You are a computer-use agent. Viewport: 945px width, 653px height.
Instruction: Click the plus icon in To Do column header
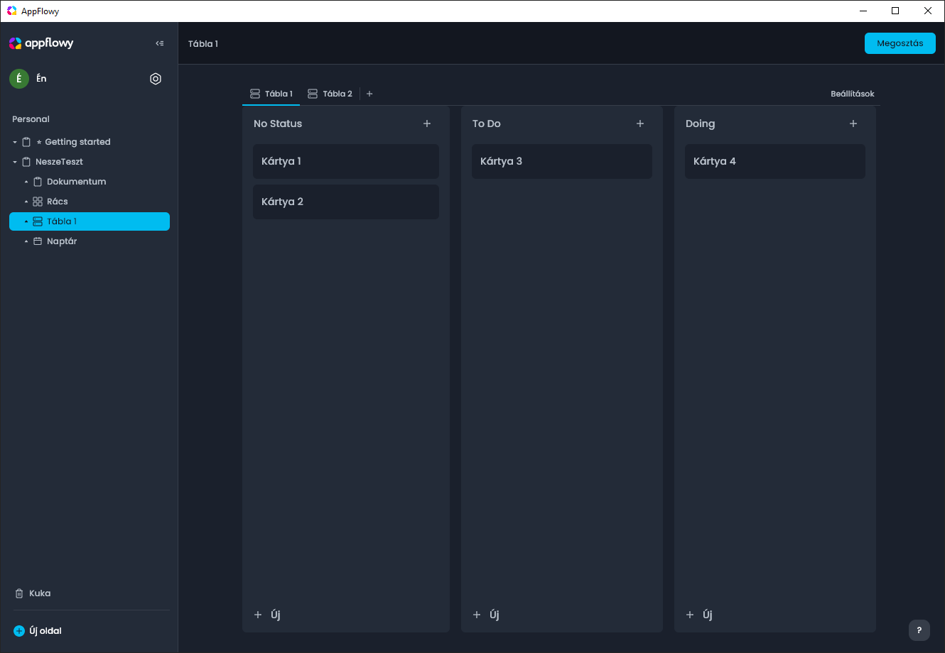pyautogui.click(x=640, y=124)
